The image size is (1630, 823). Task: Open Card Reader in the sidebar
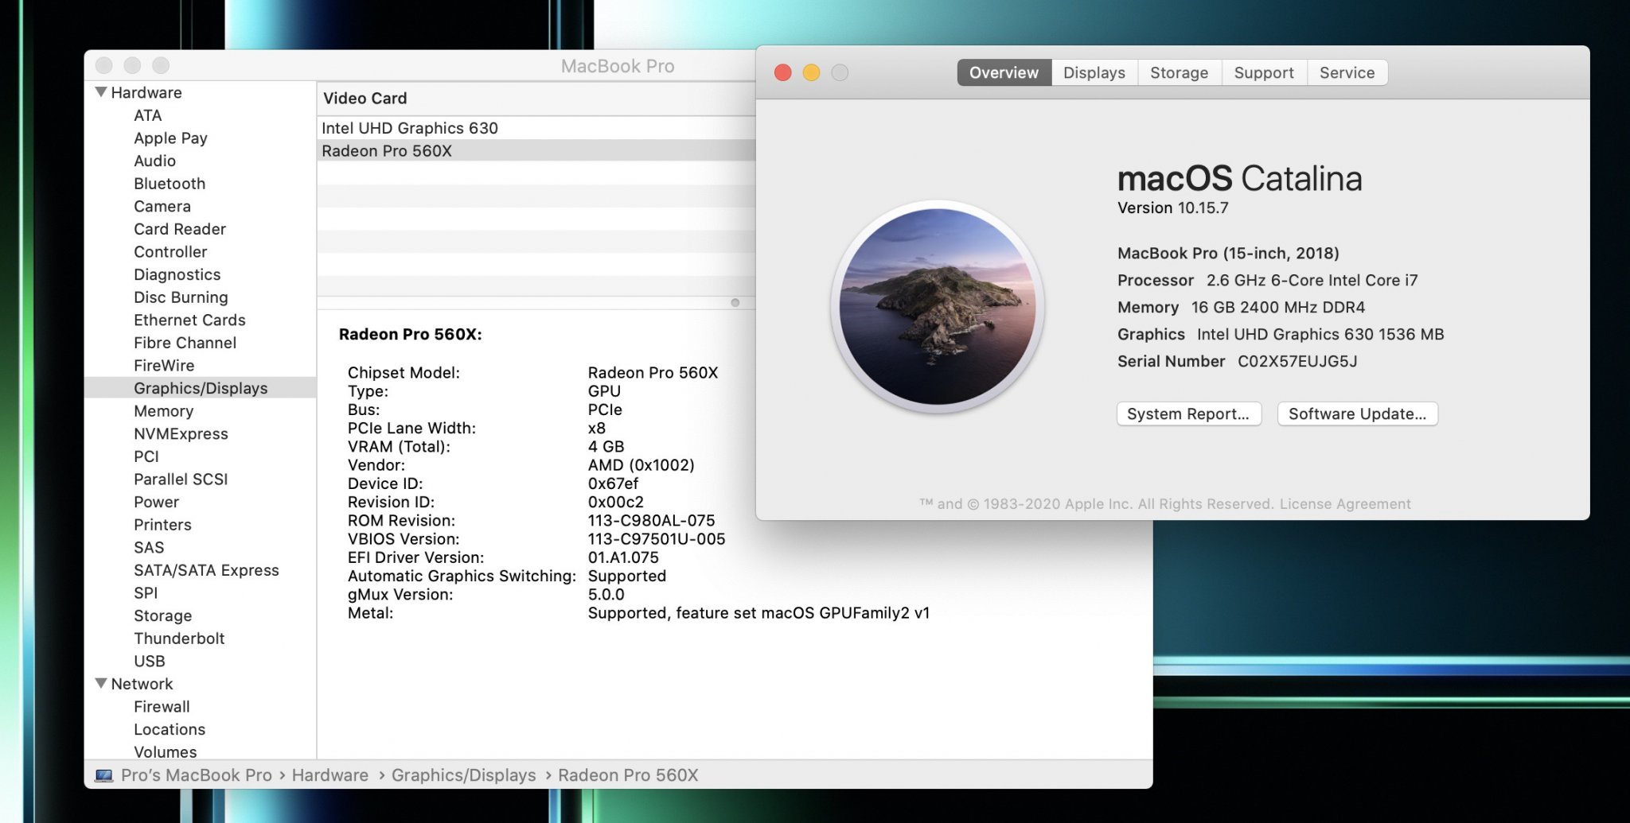tap(180, 229)
